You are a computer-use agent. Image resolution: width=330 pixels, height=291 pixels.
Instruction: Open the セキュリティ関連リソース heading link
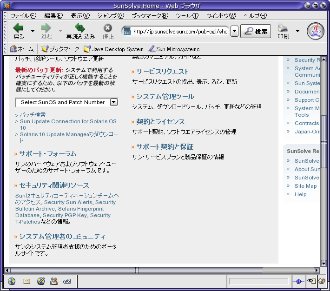pos(54,185)
